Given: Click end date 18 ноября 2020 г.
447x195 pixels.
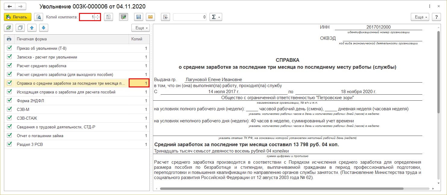Looking at the screenshot, I should [358, 92].
